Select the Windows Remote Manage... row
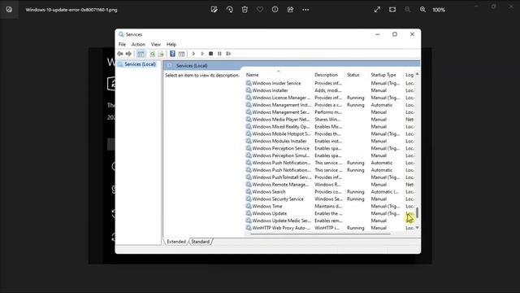 (330, 185)
